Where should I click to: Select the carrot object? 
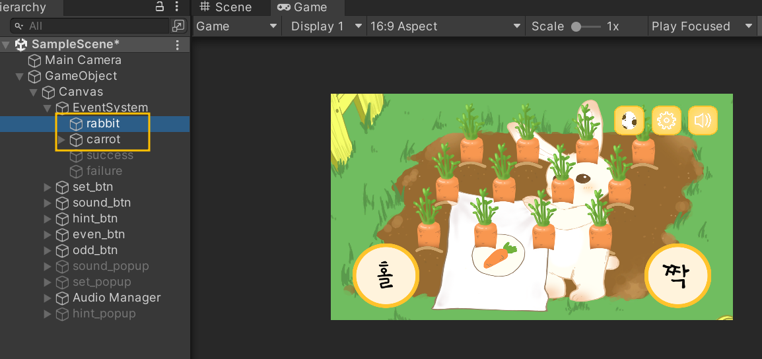(x=103, y=139)
